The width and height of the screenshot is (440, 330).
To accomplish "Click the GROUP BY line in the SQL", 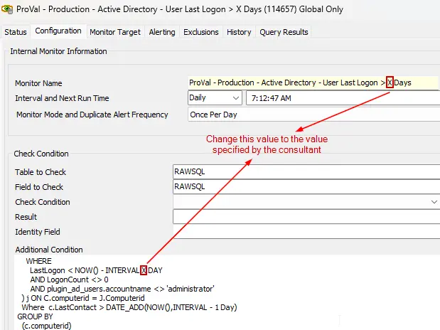I will point(35,316).
